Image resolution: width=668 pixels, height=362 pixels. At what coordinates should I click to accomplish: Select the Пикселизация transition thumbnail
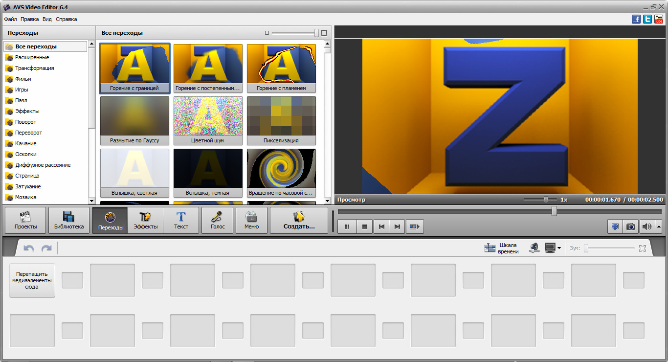tap(281, 120)
